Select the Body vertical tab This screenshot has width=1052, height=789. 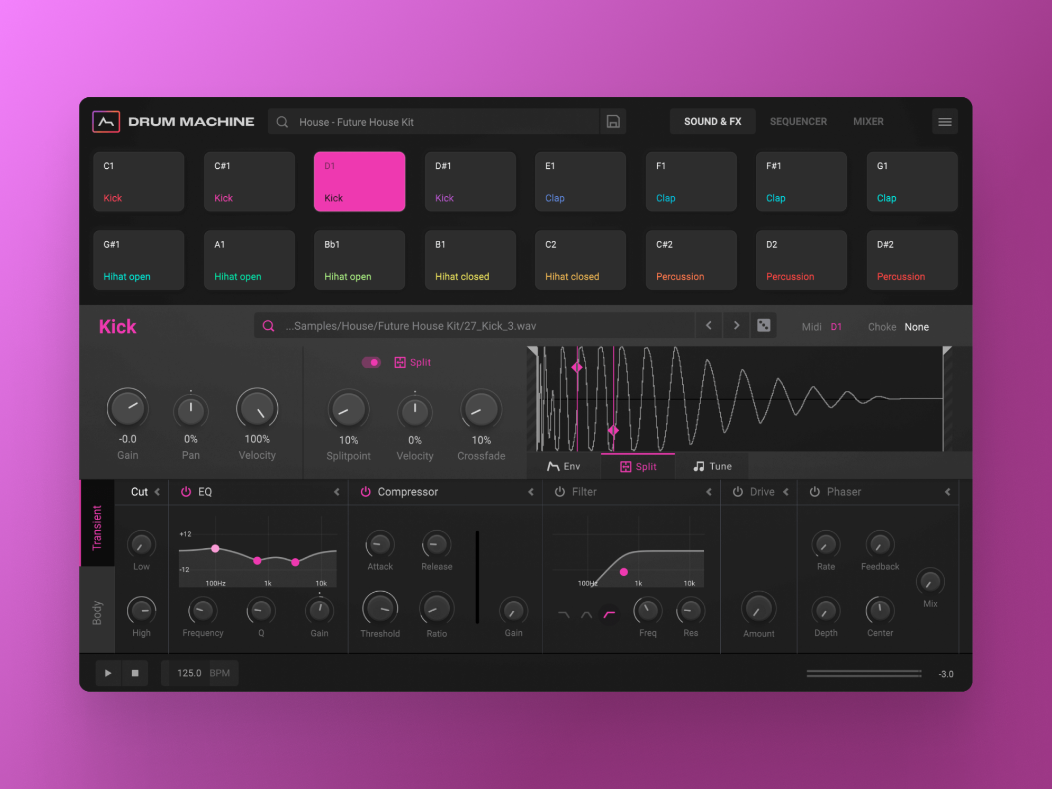coord(97,610)
